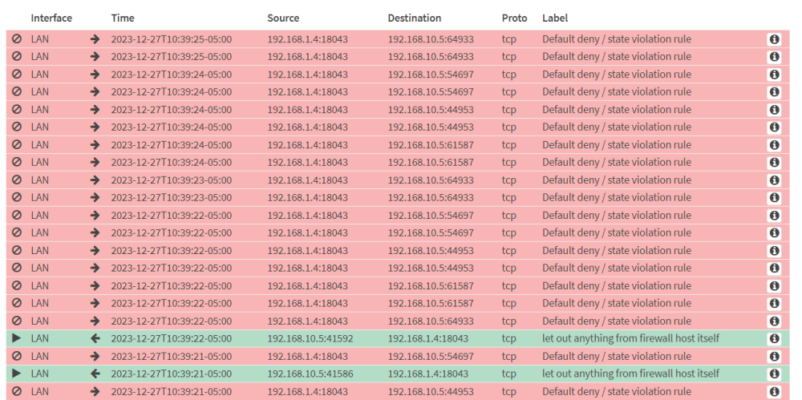Click timestamp on the 192.168.10.5:41592 row
This screenshot has width=802, height=400.
172,338
